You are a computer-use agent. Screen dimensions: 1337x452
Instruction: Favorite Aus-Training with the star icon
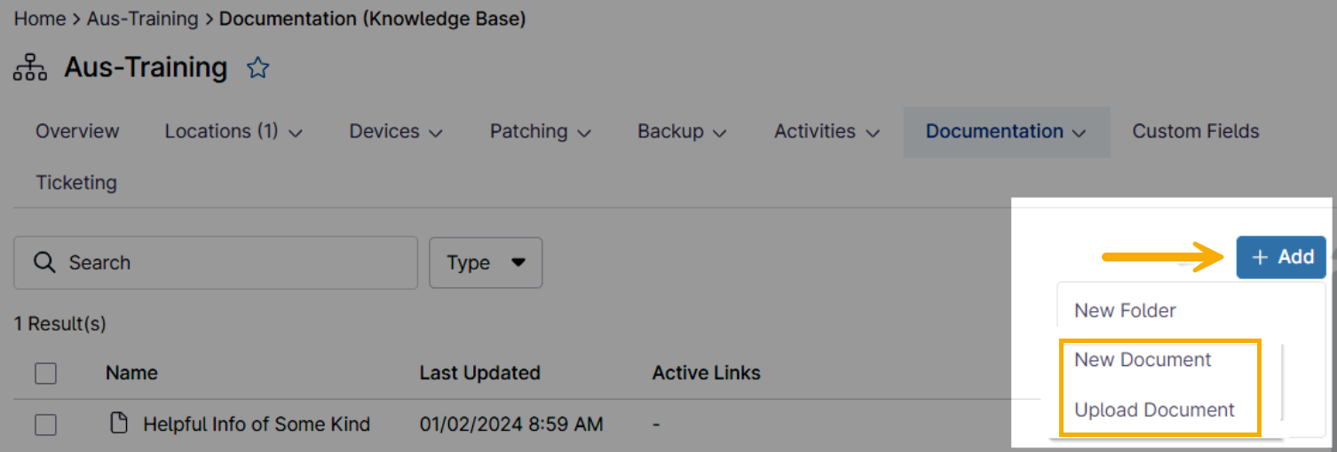click(x=257, y=68)
